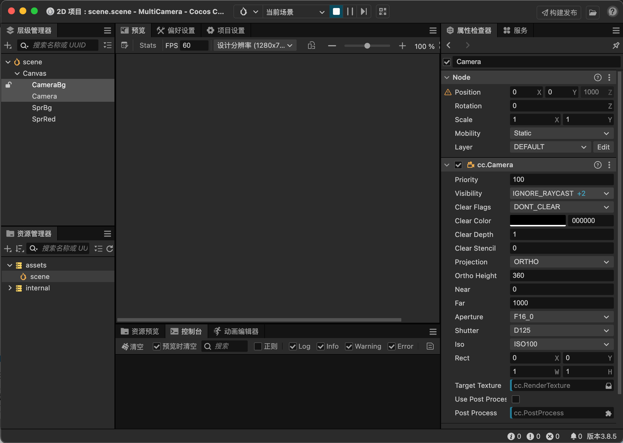The height and width of the screenshot is (443, 623).
Task: Click the plus icon to add a node in hierarchy
Action: [x=8, y=45]
